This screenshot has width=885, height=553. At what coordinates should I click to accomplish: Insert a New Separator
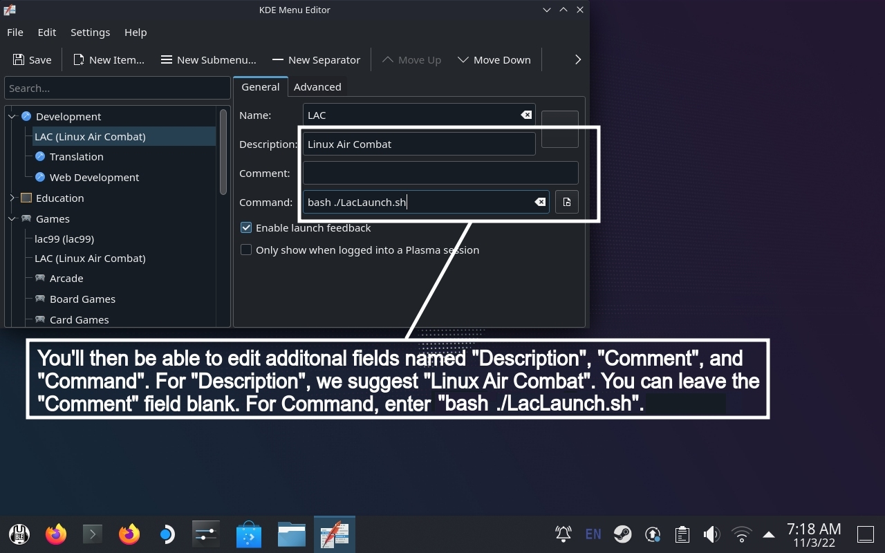[x=316, y=59]
